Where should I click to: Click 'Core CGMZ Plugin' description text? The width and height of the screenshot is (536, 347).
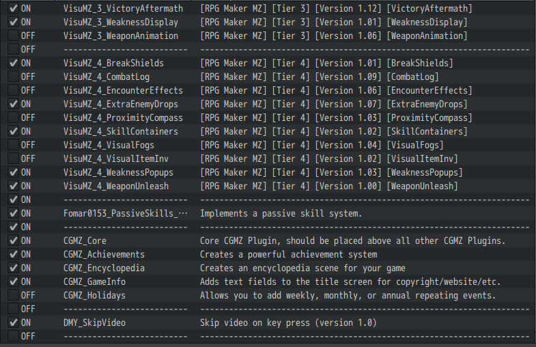[240, 241]
